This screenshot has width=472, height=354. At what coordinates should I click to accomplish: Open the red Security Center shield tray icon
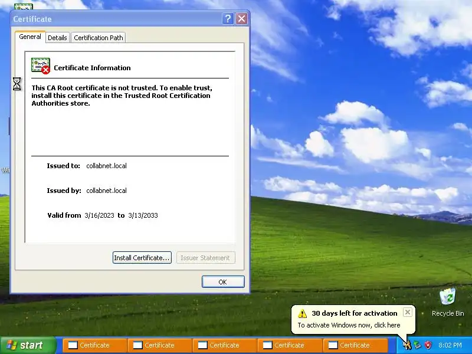(428, 345)
